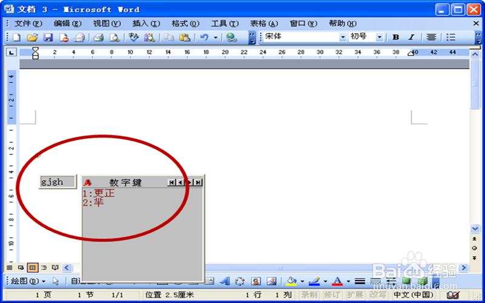Screen dimensions: 485x303
Task: Apply the fill color bucket
Action: coord(291,281)
